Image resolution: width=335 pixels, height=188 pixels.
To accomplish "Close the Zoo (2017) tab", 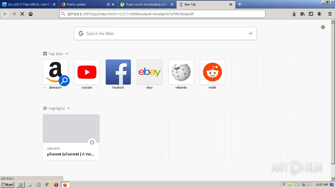I will [x=54, y=4].
